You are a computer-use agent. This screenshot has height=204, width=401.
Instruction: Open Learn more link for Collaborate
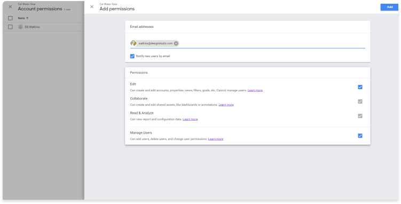tap(226, 105)
